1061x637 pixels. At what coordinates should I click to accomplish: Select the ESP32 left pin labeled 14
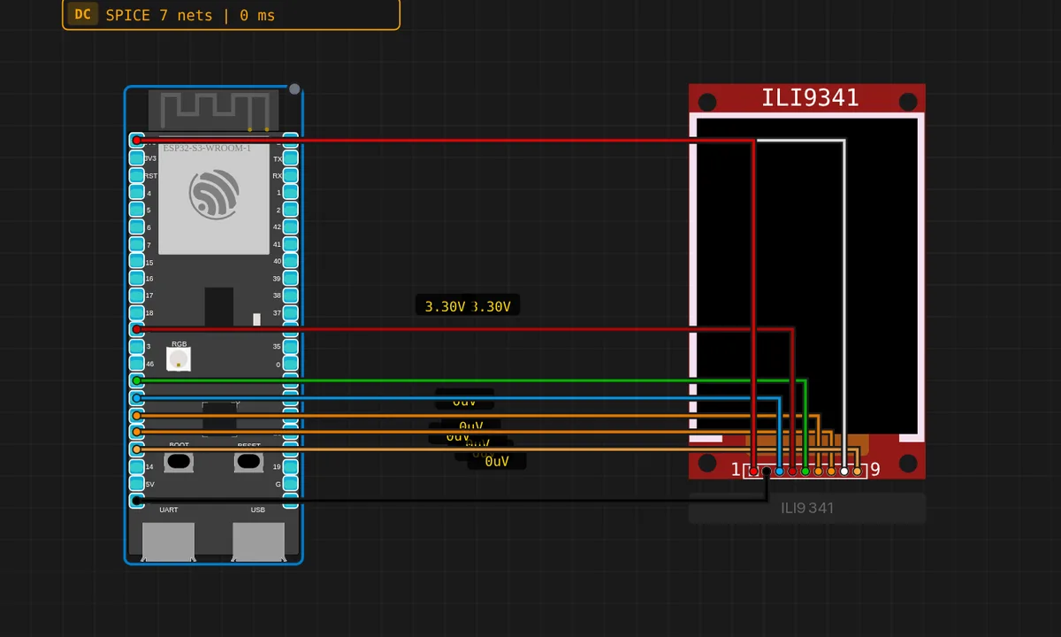(136, 466)
